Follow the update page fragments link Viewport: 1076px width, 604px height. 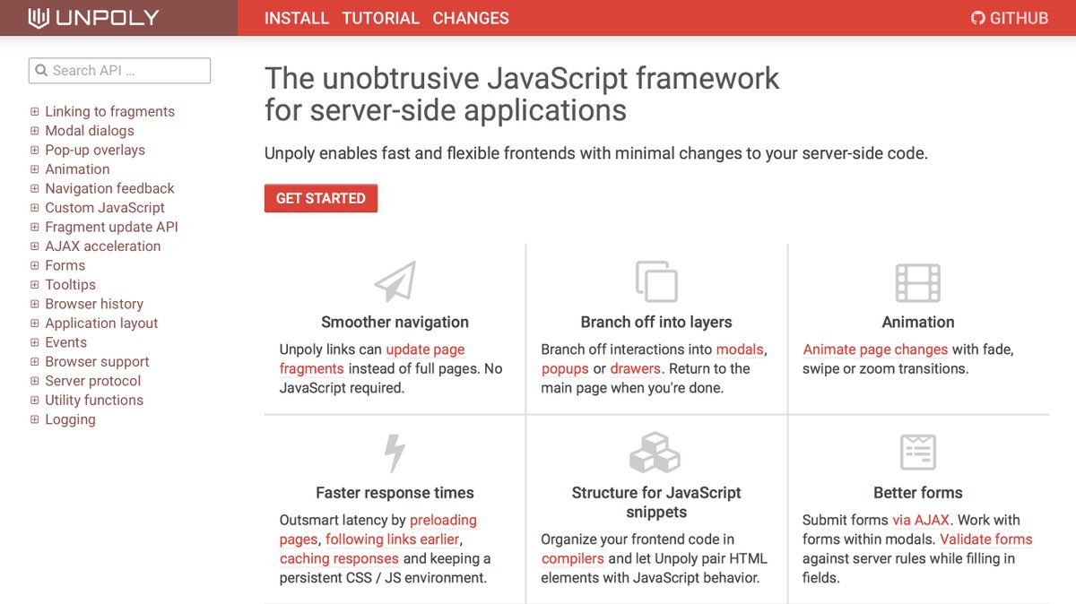tap(372, 359)
